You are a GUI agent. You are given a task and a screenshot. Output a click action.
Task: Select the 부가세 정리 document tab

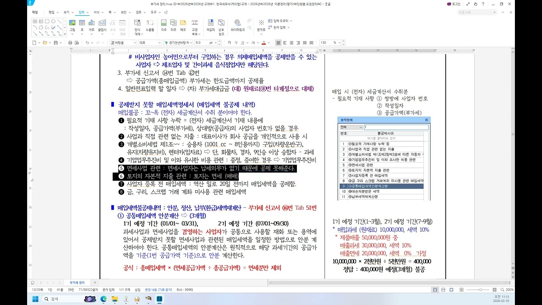point(77,283)
